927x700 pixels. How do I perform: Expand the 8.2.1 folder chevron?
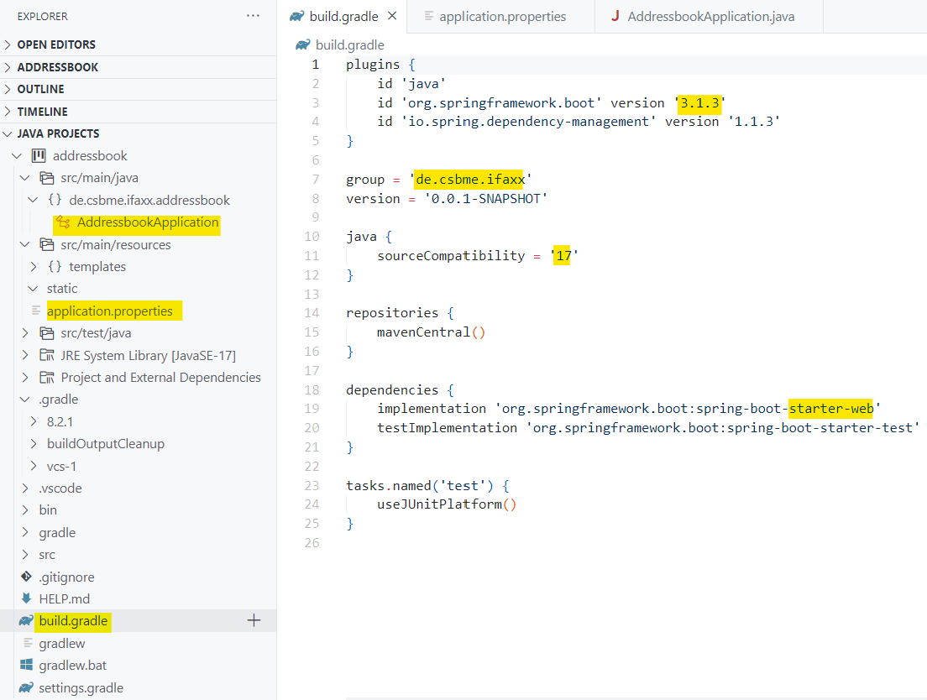coord(34,422)
